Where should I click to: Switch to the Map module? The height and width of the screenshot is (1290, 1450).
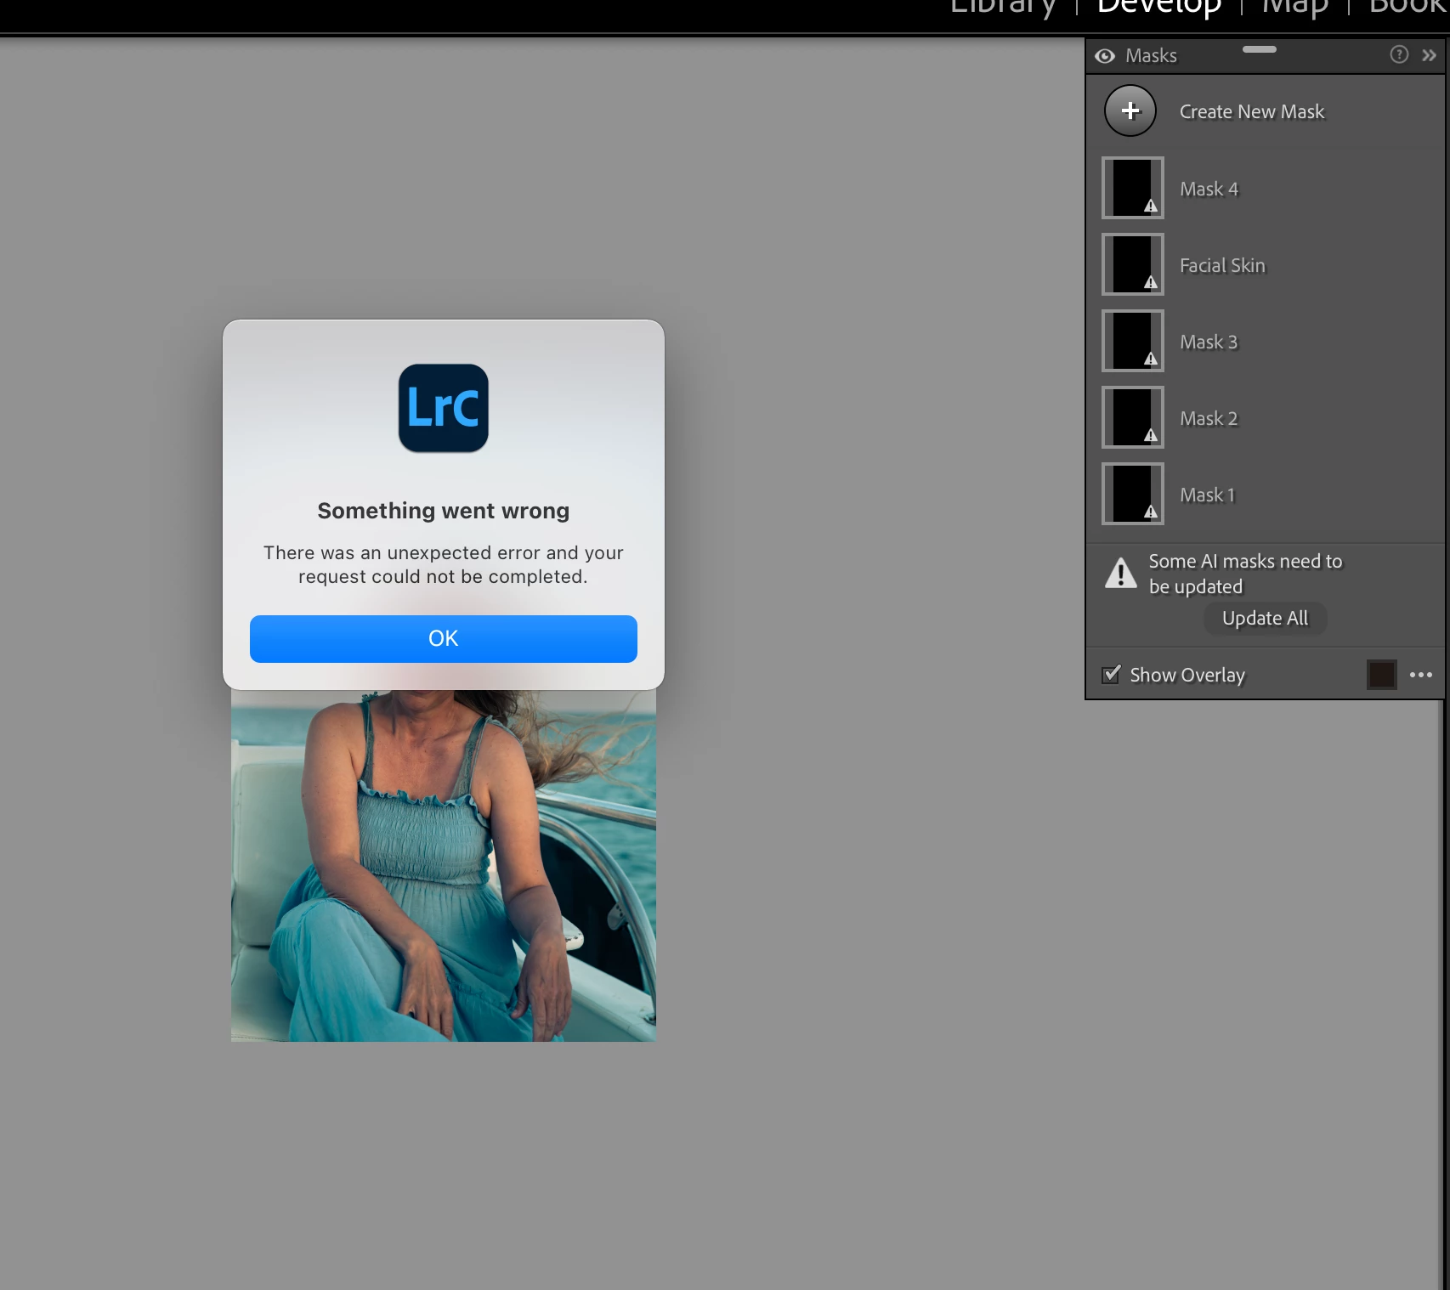tap(1294, 7)
